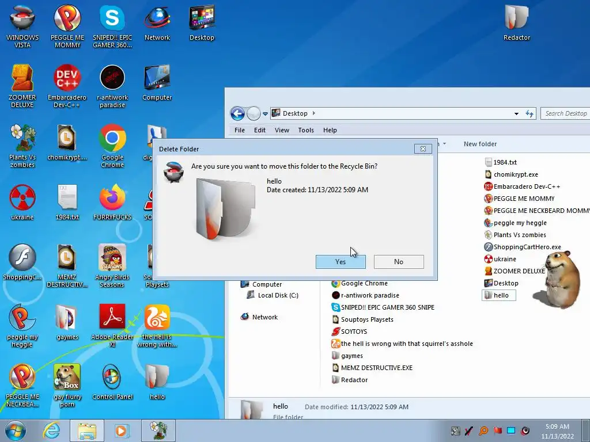Select the Skype SNIPED!! EPIC GAMER desktop icon

112,26
